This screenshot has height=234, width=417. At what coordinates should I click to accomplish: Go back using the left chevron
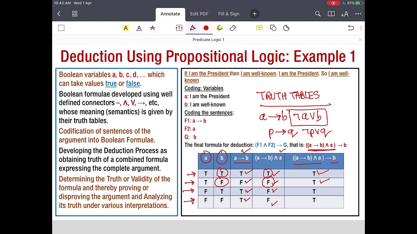(59, 14)
